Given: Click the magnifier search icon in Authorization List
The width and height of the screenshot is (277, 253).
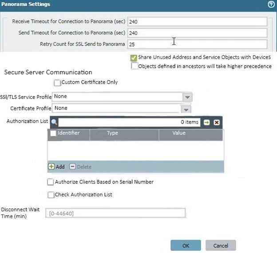Looking at the screenshot, I should [54, 122].
